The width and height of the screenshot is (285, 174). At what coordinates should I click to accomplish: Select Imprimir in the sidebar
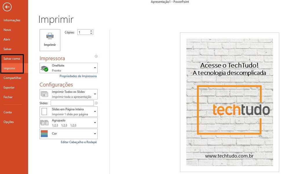[x=10, y=68]
